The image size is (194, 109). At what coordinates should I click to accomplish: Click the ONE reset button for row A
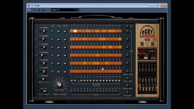pyautogui.click(x=127, y=31)
